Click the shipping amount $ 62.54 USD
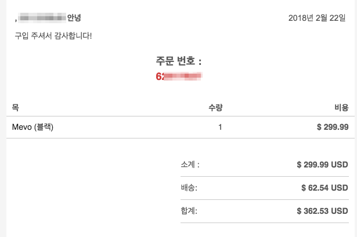Image resolution: width=357 pixels, height=237 pixels. 324,188
